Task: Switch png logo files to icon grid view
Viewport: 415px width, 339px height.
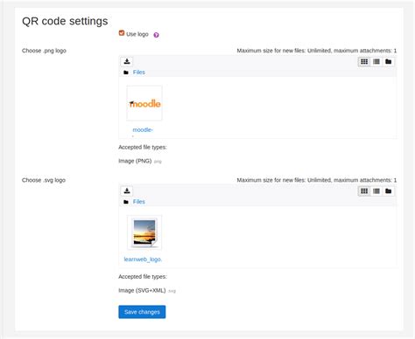Action: tap(364, 61)
